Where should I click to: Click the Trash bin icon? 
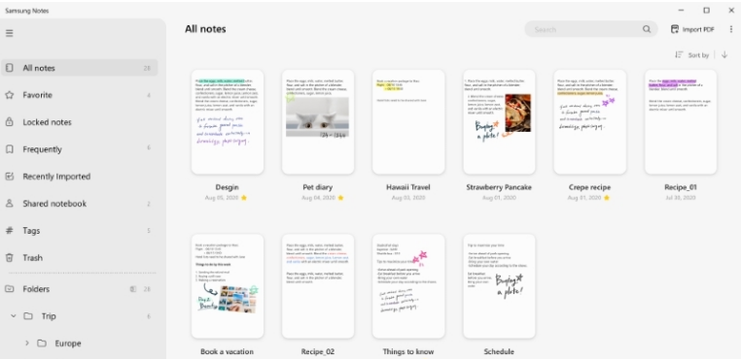9,258
